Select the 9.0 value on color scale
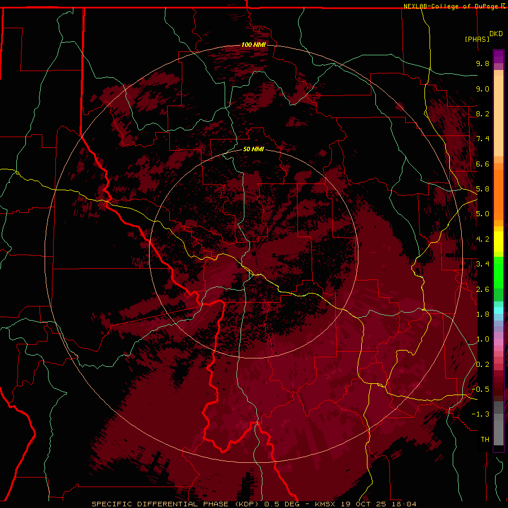Screen dimensions: 508x508 click(483, 89)
